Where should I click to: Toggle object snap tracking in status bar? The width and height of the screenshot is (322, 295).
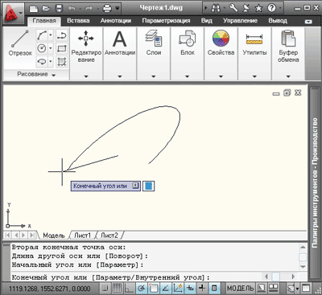tap(166, 289)
